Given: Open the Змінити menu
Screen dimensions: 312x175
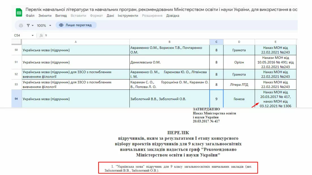Looking at the screenshot, I should (45, 16).
